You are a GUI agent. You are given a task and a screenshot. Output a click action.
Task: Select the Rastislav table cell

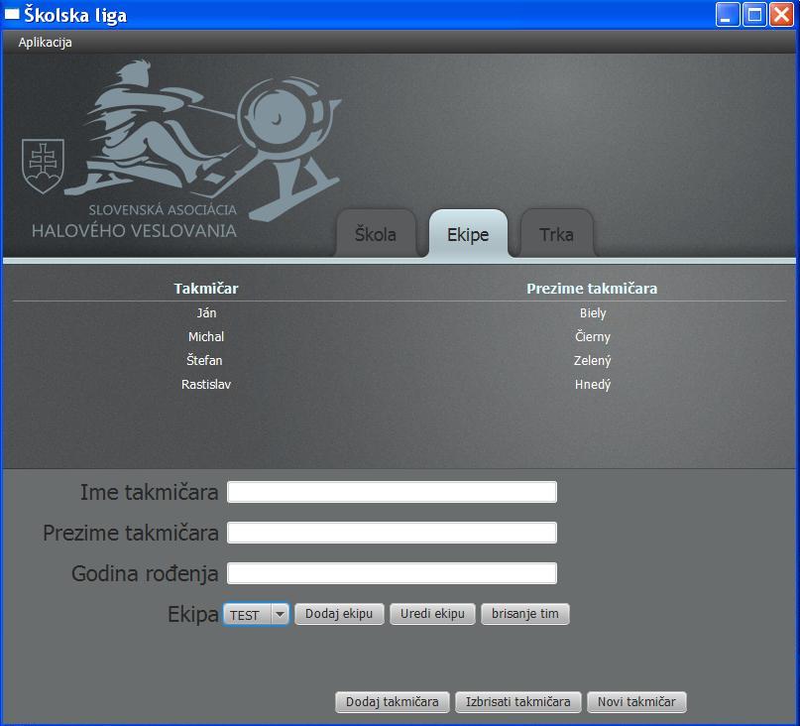coord(206,385)
